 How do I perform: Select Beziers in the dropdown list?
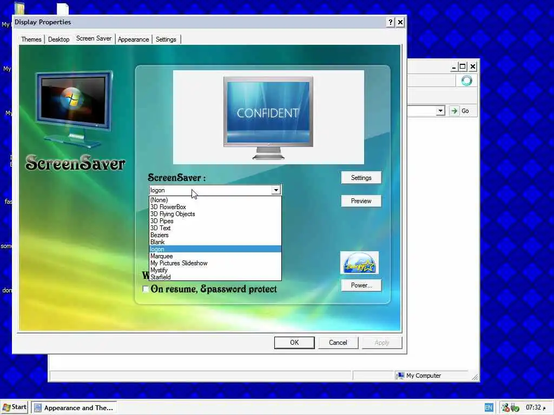[215, 235]
